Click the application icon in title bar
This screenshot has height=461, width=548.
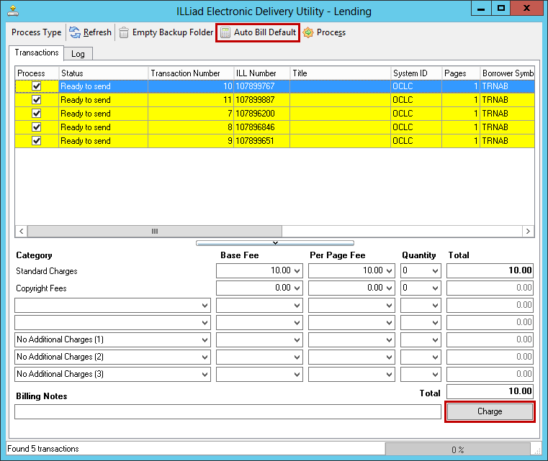coord(13,10)
